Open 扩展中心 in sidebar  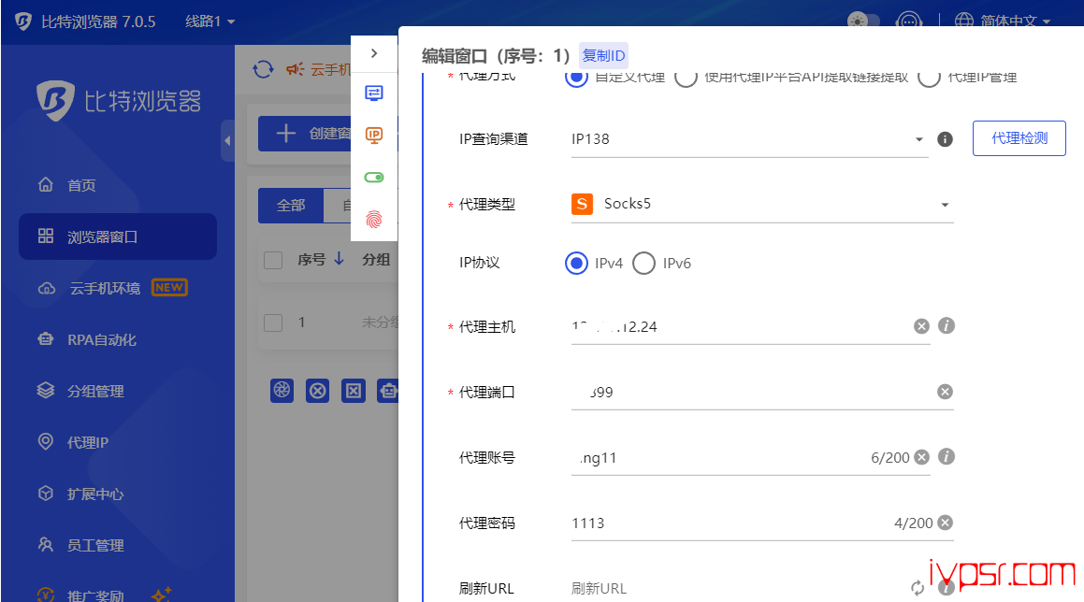(95, 494)
